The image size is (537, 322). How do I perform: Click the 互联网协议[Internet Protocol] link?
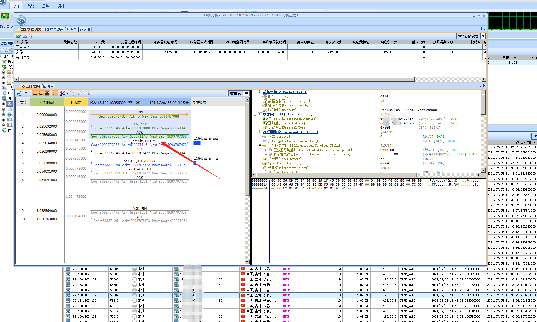click(x=290, y=132)
